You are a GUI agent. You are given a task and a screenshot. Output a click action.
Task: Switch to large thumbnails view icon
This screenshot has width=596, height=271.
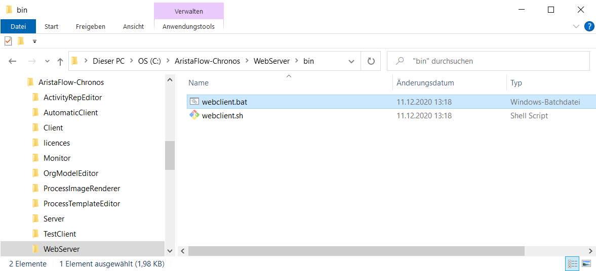click(586, 263)
